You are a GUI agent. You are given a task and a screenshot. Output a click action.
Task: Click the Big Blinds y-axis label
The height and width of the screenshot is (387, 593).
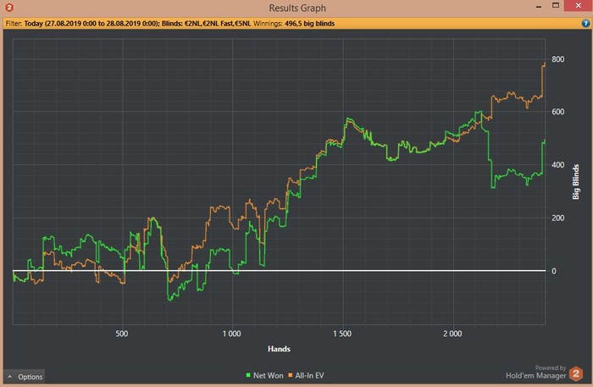pos(575,182)
